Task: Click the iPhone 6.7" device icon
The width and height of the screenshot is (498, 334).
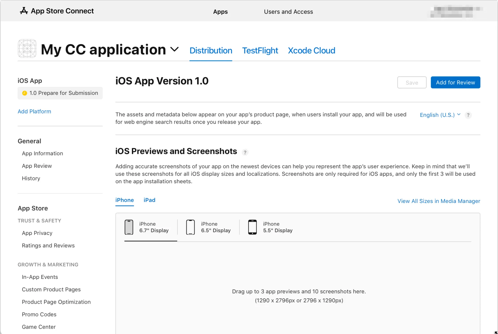Action: pyautogui.click(x=129, y=227)
